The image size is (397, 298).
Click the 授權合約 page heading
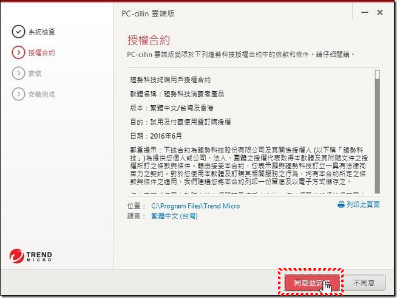149,40
